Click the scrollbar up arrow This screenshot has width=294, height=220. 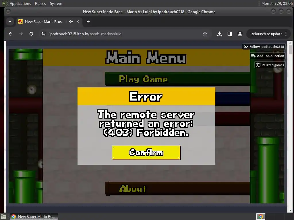(290, 43)
